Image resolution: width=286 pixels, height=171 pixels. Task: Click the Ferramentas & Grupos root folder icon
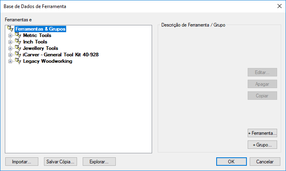(x=10, y=29)
